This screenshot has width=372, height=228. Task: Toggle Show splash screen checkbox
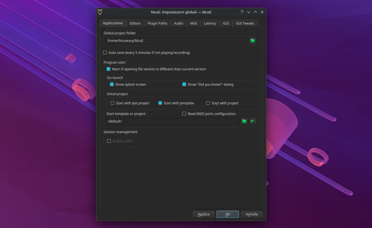coord(112,84)
